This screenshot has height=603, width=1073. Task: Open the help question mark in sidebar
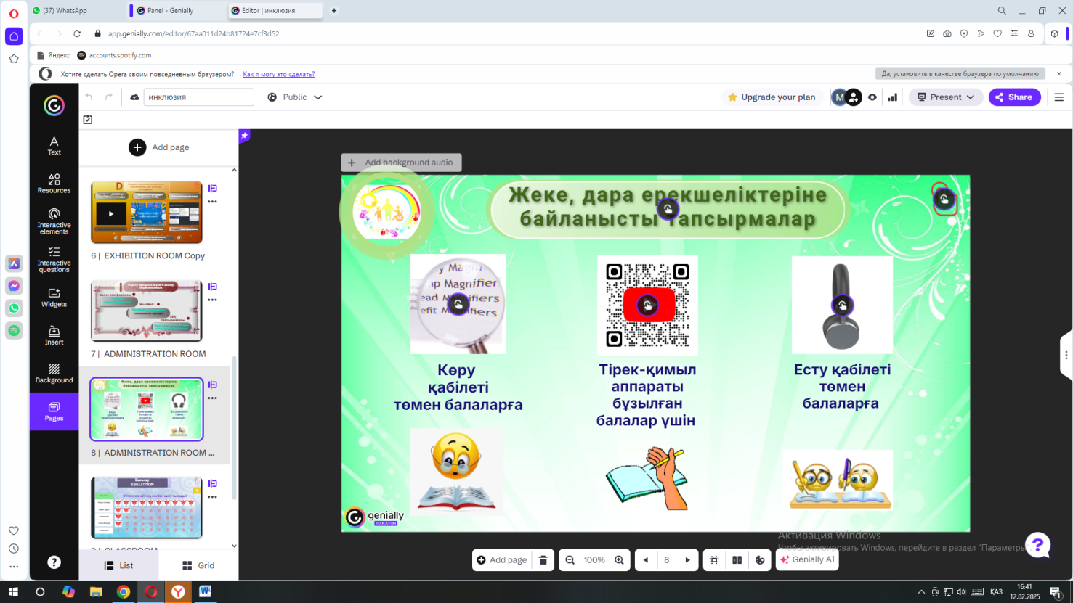(x=54, y=562)
